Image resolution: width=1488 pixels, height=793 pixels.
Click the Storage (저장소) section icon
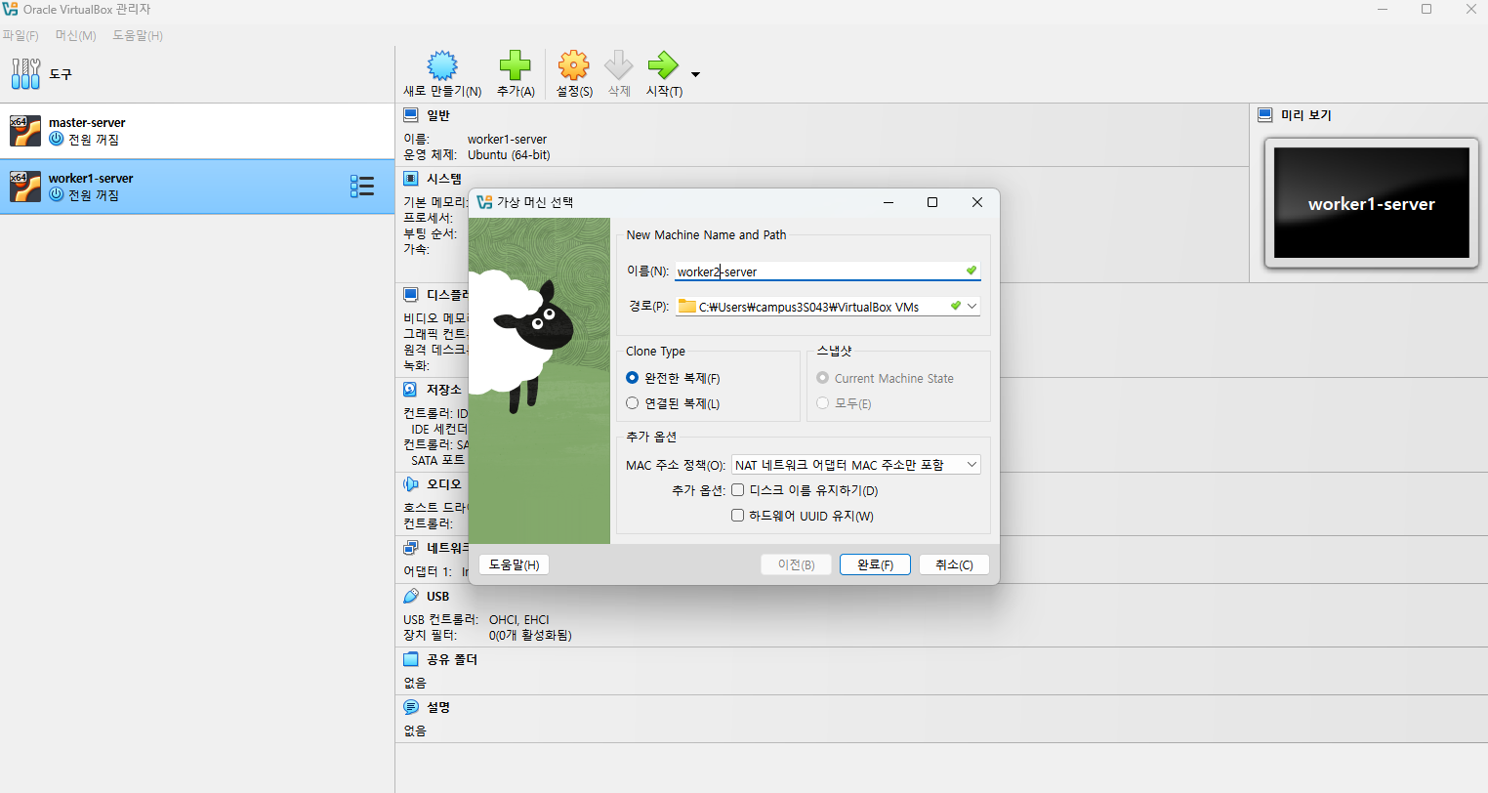(x=411, y=390)
